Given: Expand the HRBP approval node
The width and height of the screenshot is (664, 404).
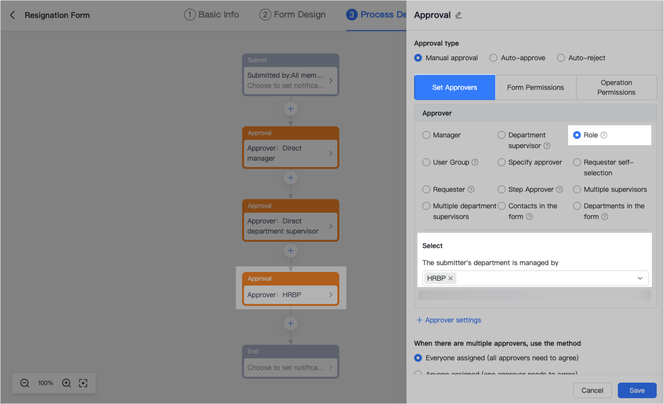Looking at the screenshot, I should pos(331,295).
